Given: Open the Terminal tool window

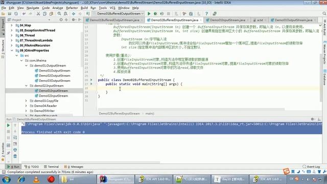Looking at the screenshot, I should coord(51,167).
